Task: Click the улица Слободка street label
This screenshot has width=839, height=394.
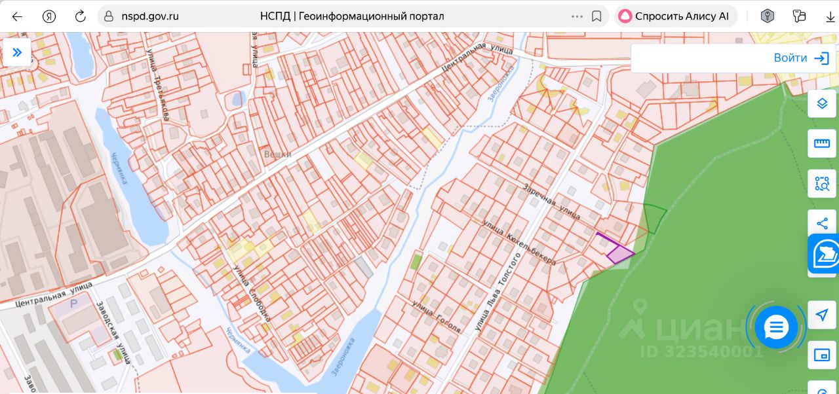Action: tap(252, 294)
